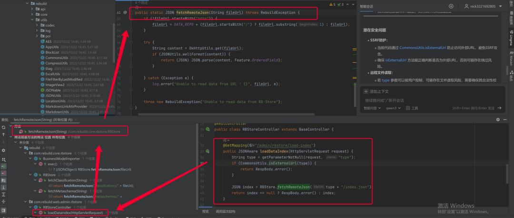
Task: Close the fetchRemoteJson(String) find tab
Action: (x=75, y=120)
